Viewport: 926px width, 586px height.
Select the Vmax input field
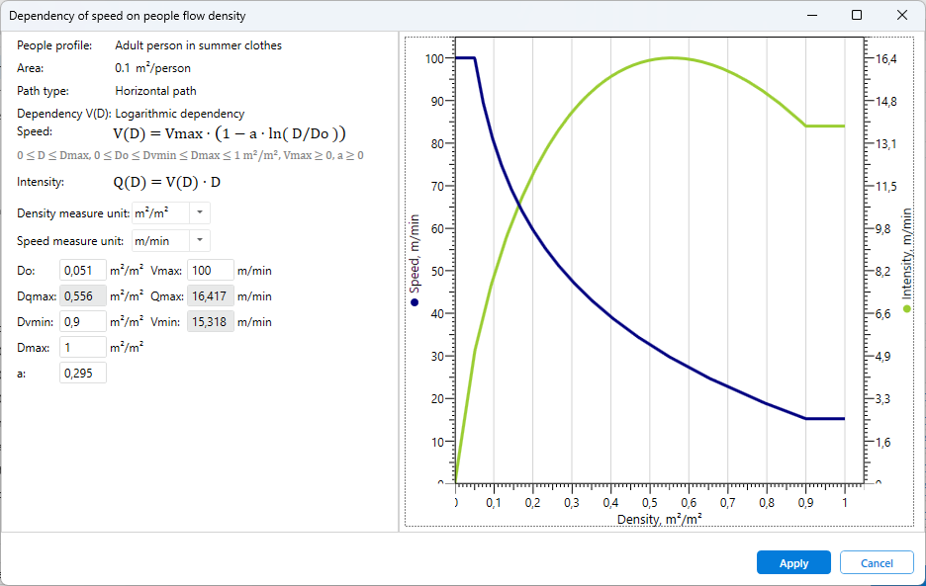pos(210,271)
